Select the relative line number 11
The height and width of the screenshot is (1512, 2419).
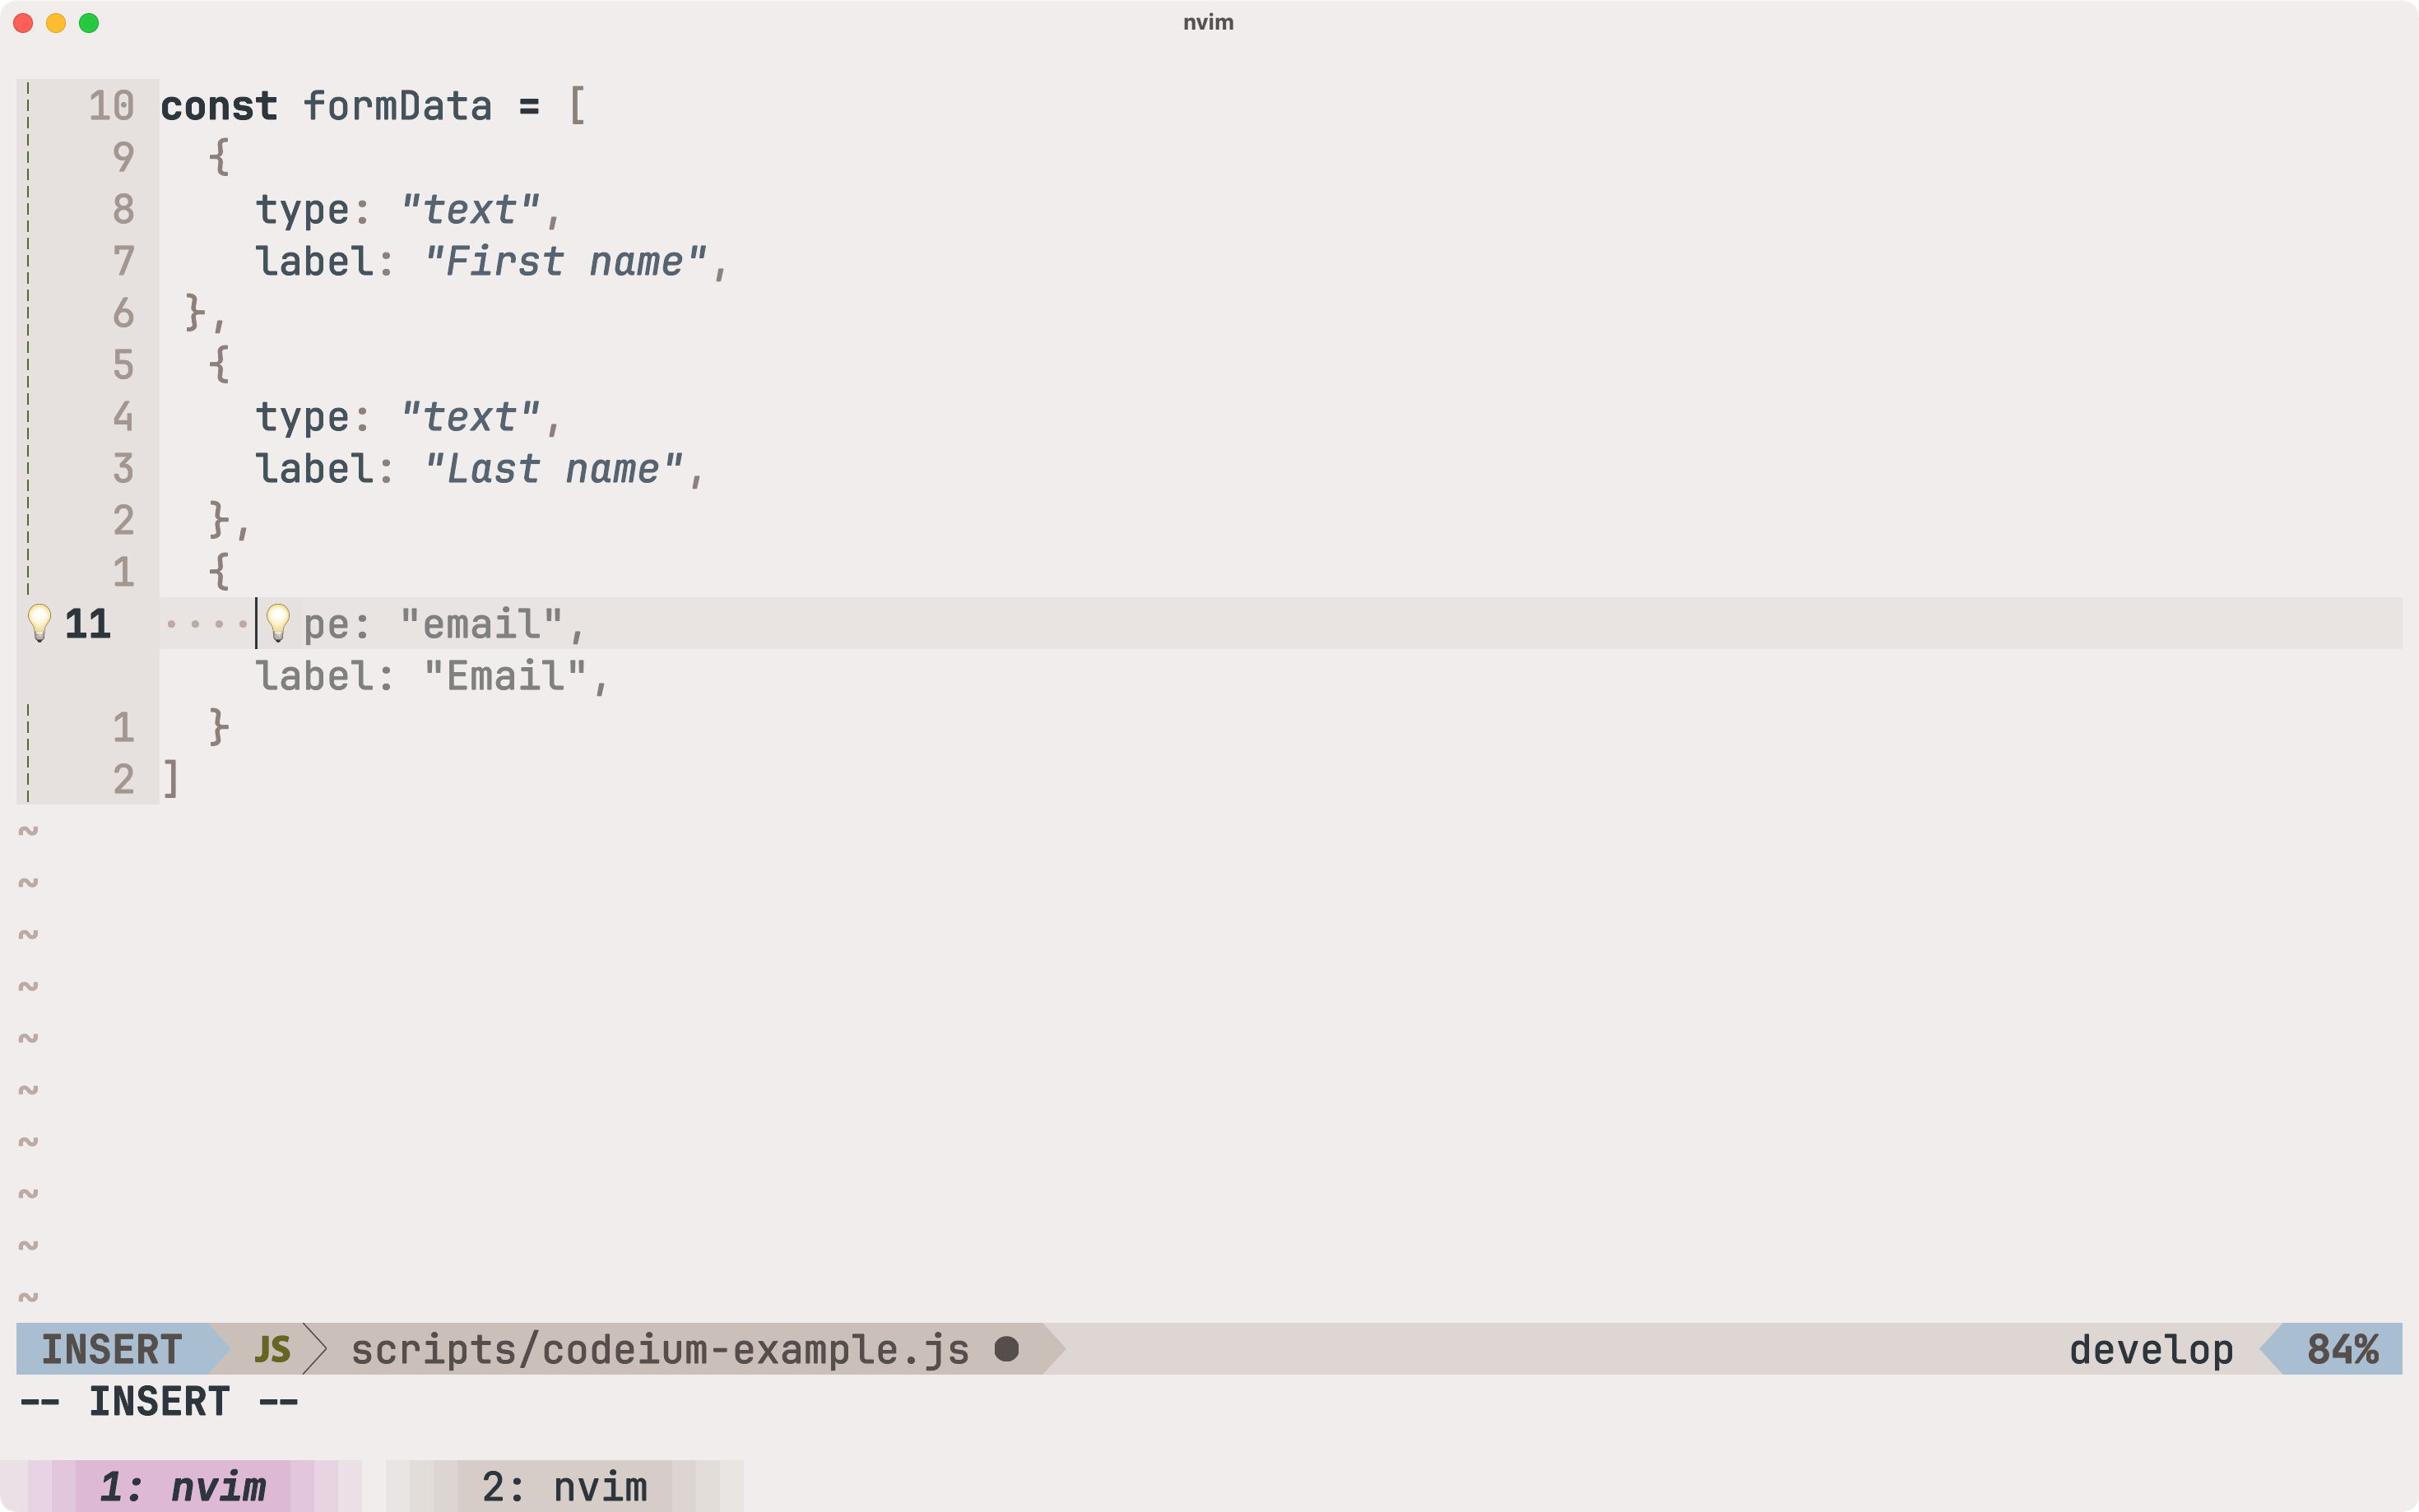(x=88, y=624)
